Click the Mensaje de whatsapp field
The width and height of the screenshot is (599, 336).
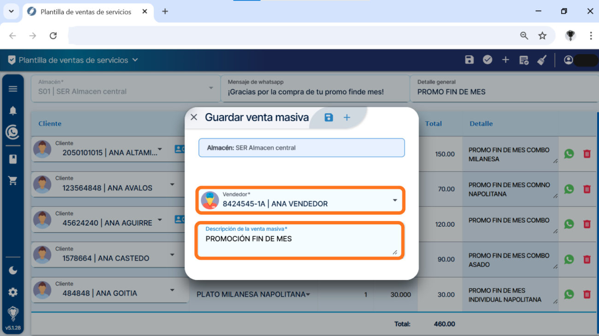click(x=314, y=91)
